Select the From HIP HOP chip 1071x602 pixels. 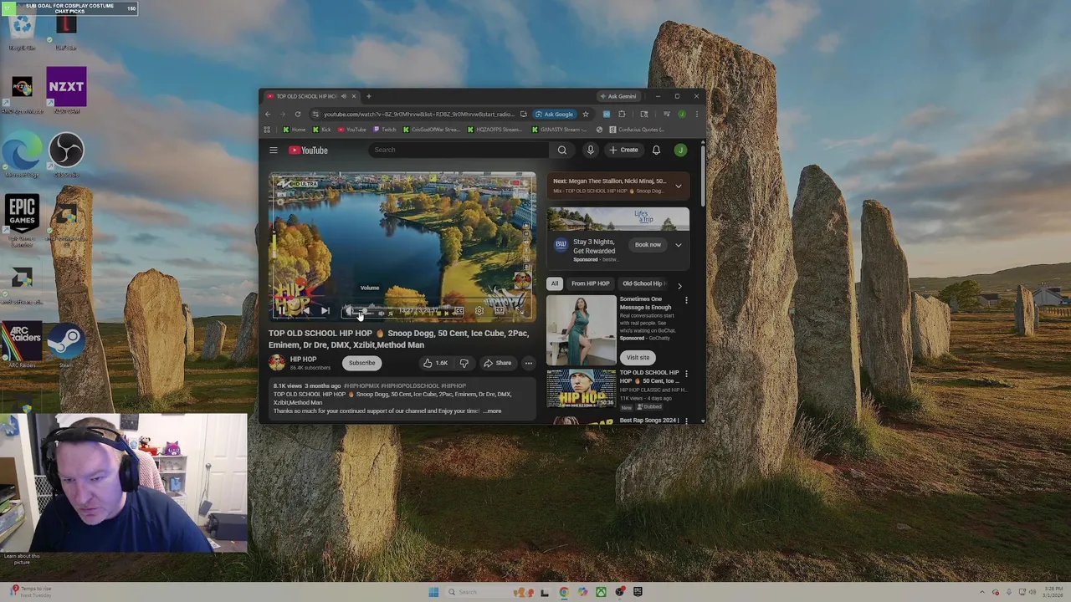[x=590, y=283]
